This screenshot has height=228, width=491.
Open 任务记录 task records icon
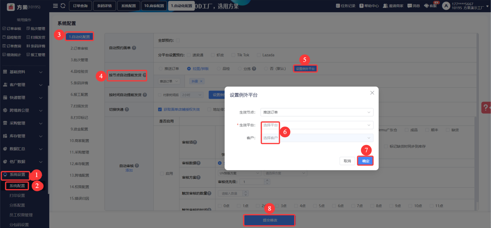[338, 6]
